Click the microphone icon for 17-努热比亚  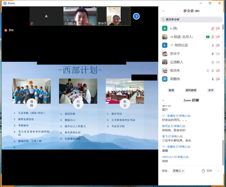tap(213, 45)
